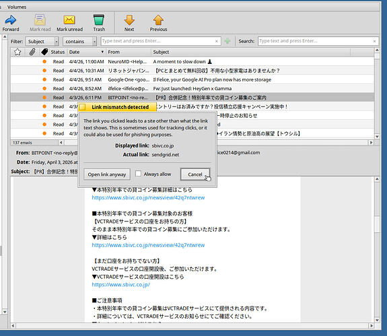Image resolution: width=387 pixels, height=336 pixels.
Task: Click the green plus add-filter icon
Action: click(227, 41)
